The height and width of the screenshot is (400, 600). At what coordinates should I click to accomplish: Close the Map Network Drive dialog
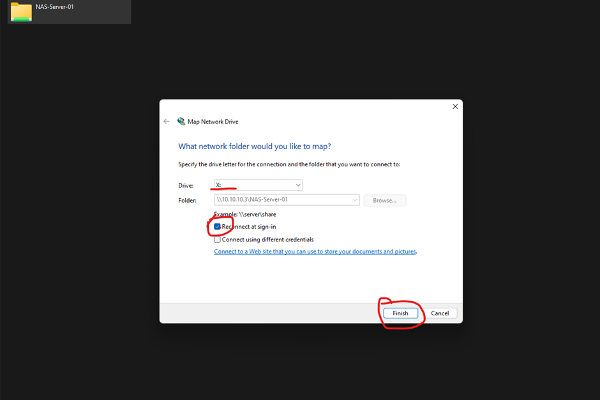(x=455, y=106)
